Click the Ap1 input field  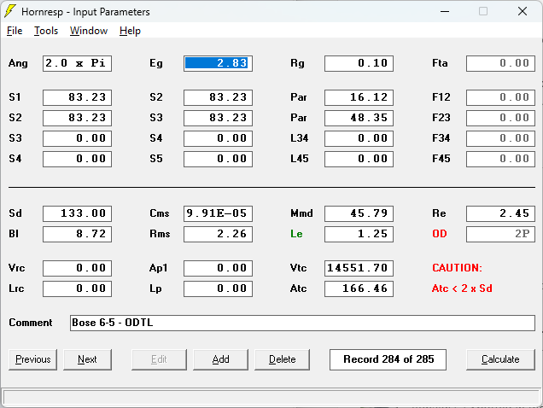[x=219, y=268]
